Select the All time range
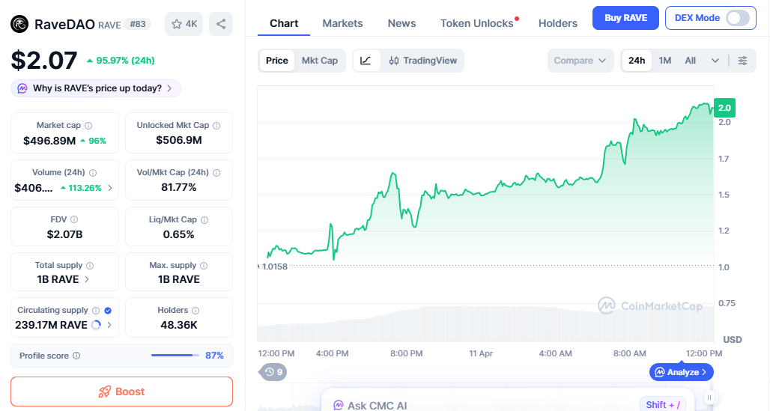The height and width of the screenshot is (411, 770). (x=691, y=61)
